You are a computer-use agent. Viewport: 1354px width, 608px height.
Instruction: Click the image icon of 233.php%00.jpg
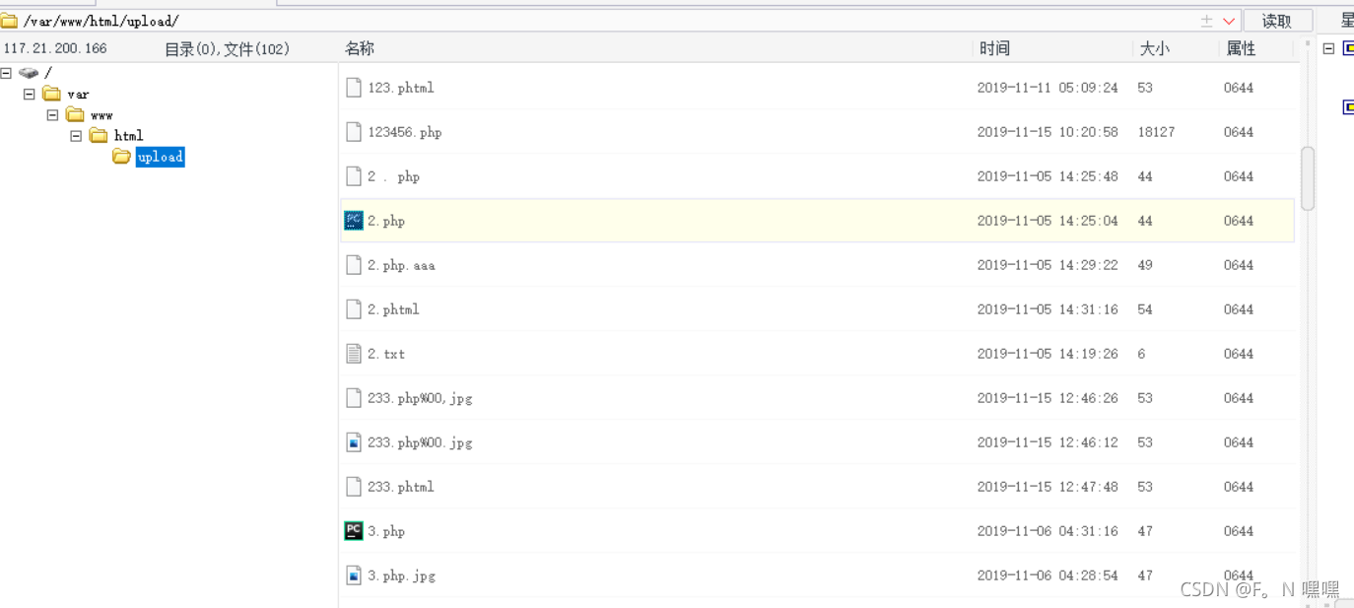click(x=354, y=442)
